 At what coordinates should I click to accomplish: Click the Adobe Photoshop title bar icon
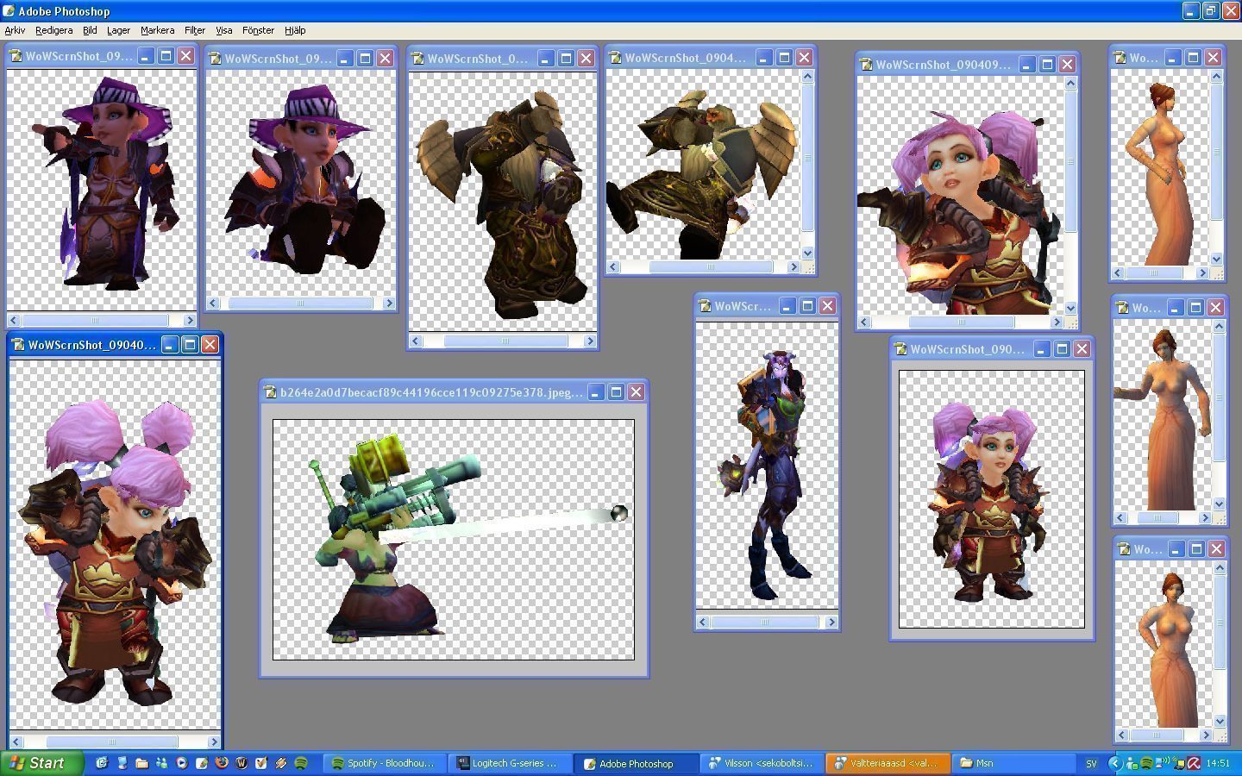point(9,10)
